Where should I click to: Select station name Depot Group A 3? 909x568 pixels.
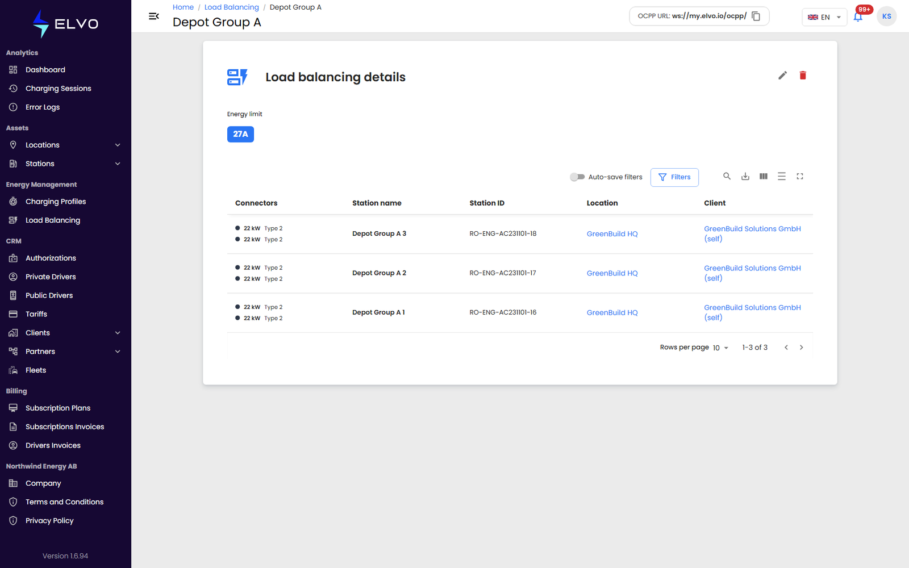pyautogui.click(x=379, y=234)
